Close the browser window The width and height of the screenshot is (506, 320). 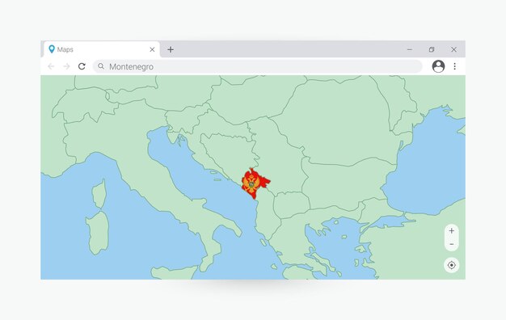[x=453, y=49]
